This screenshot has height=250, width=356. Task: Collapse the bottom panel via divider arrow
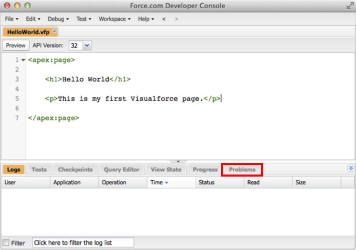[178, 161]
